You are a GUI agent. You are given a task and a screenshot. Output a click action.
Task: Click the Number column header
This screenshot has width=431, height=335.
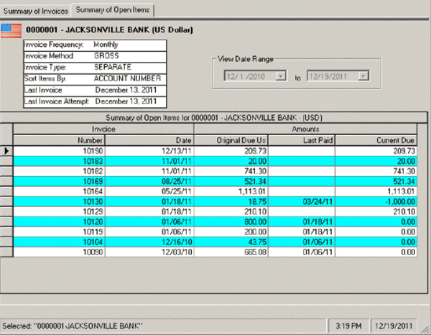(x=59, y=140)
